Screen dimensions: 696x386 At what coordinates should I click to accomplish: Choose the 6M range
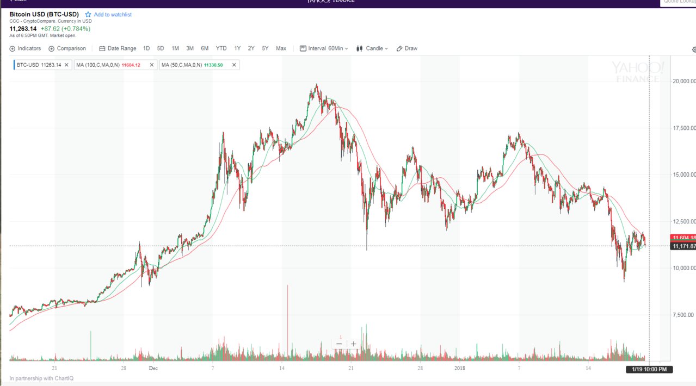(x=205, y=48)
